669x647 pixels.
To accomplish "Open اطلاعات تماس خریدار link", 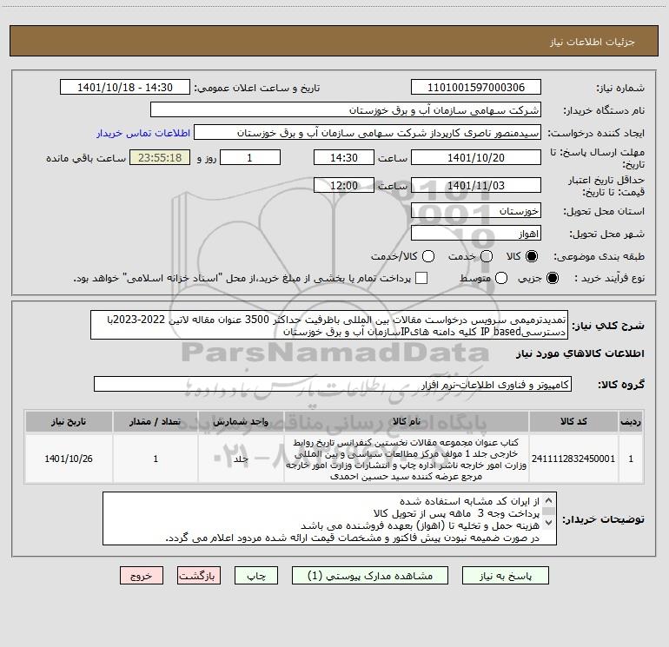I will pos(143,133).
